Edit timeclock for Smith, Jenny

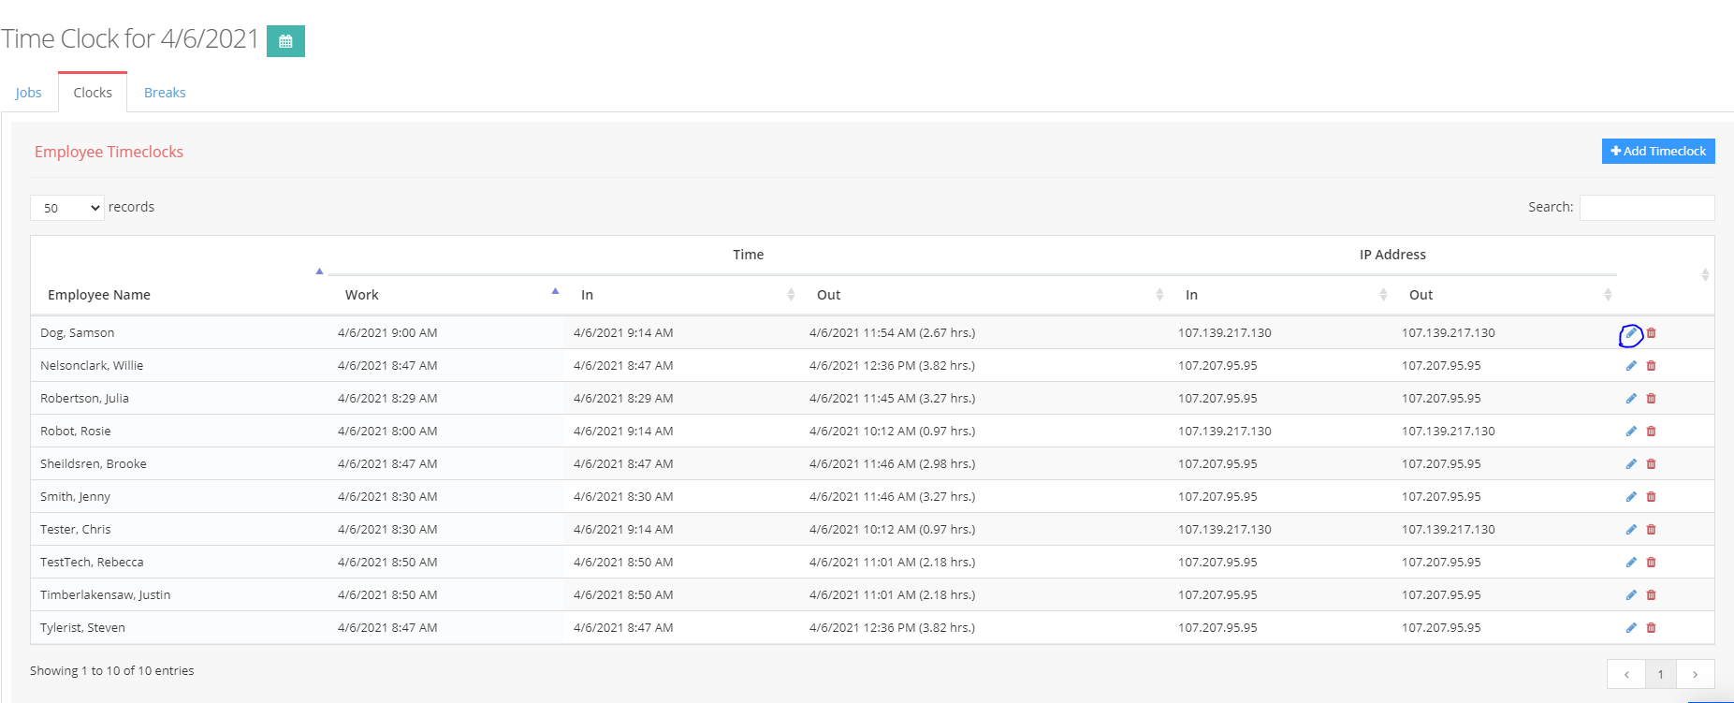(x=1631, y=497)
